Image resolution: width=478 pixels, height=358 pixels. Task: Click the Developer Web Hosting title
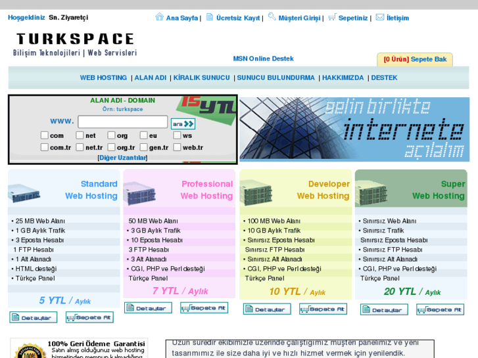coord(323,190)
